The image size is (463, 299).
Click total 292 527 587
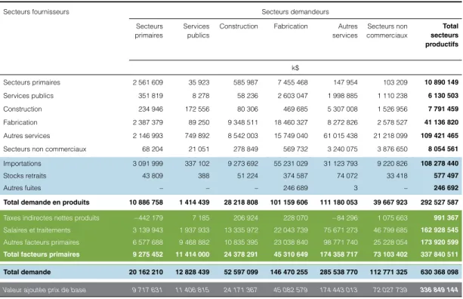[x=440, y=202]
